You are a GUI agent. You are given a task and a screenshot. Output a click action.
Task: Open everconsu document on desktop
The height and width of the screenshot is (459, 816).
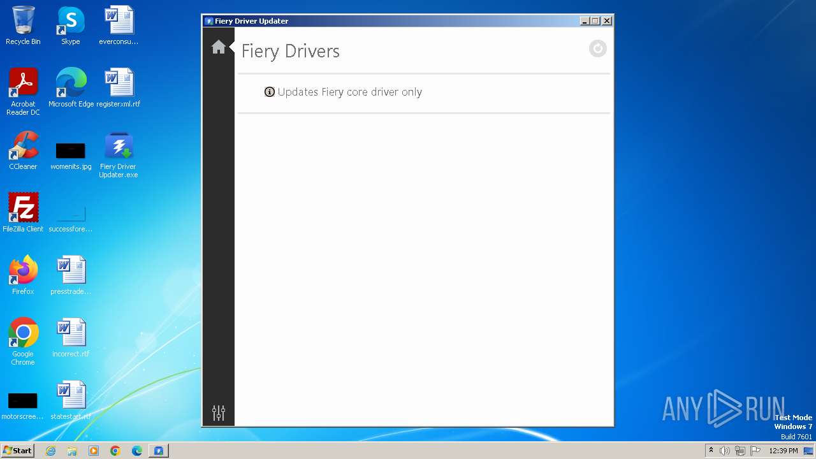click(119, 25)
